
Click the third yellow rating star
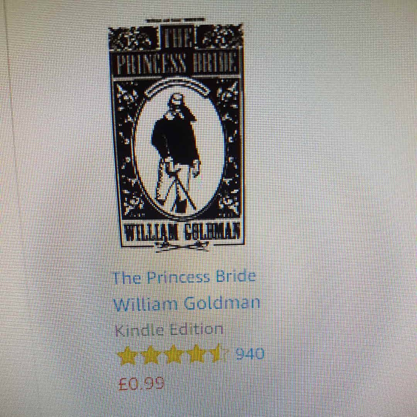tap(174, 354)
